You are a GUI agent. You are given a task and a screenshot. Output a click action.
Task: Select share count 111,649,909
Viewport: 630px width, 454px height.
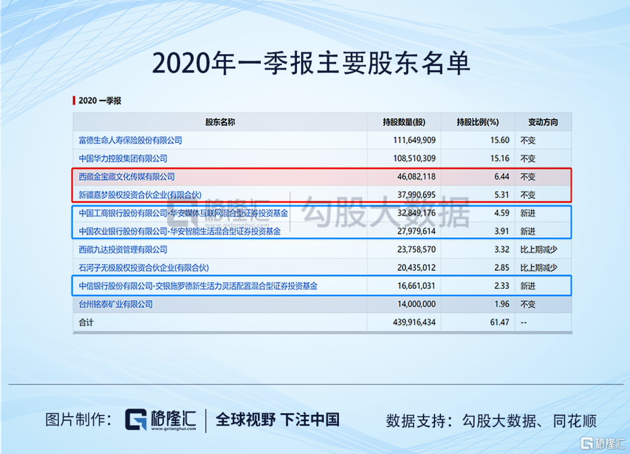click(414, 140)
